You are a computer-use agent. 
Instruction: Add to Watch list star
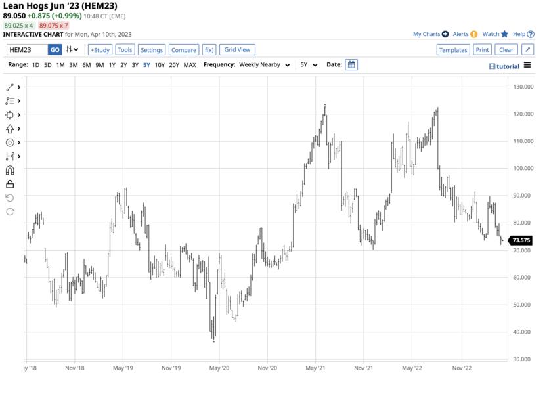coord(504,34)
